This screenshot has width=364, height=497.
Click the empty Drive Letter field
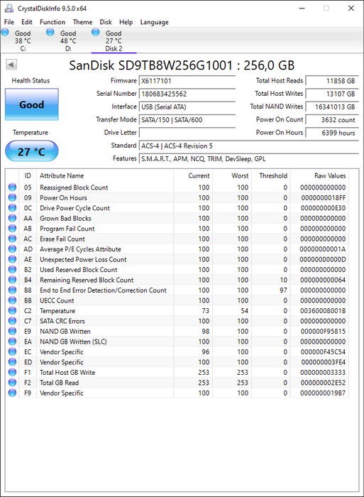tap(187, 133)
